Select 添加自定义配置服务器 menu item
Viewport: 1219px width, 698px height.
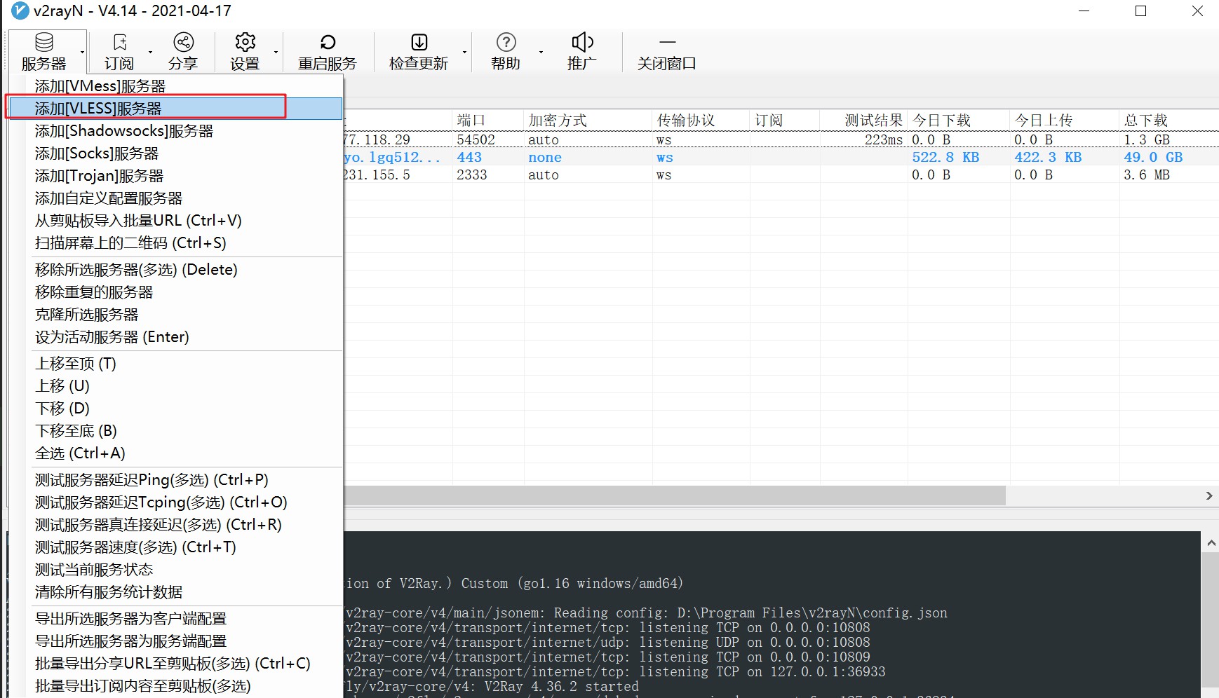[174, 198]
